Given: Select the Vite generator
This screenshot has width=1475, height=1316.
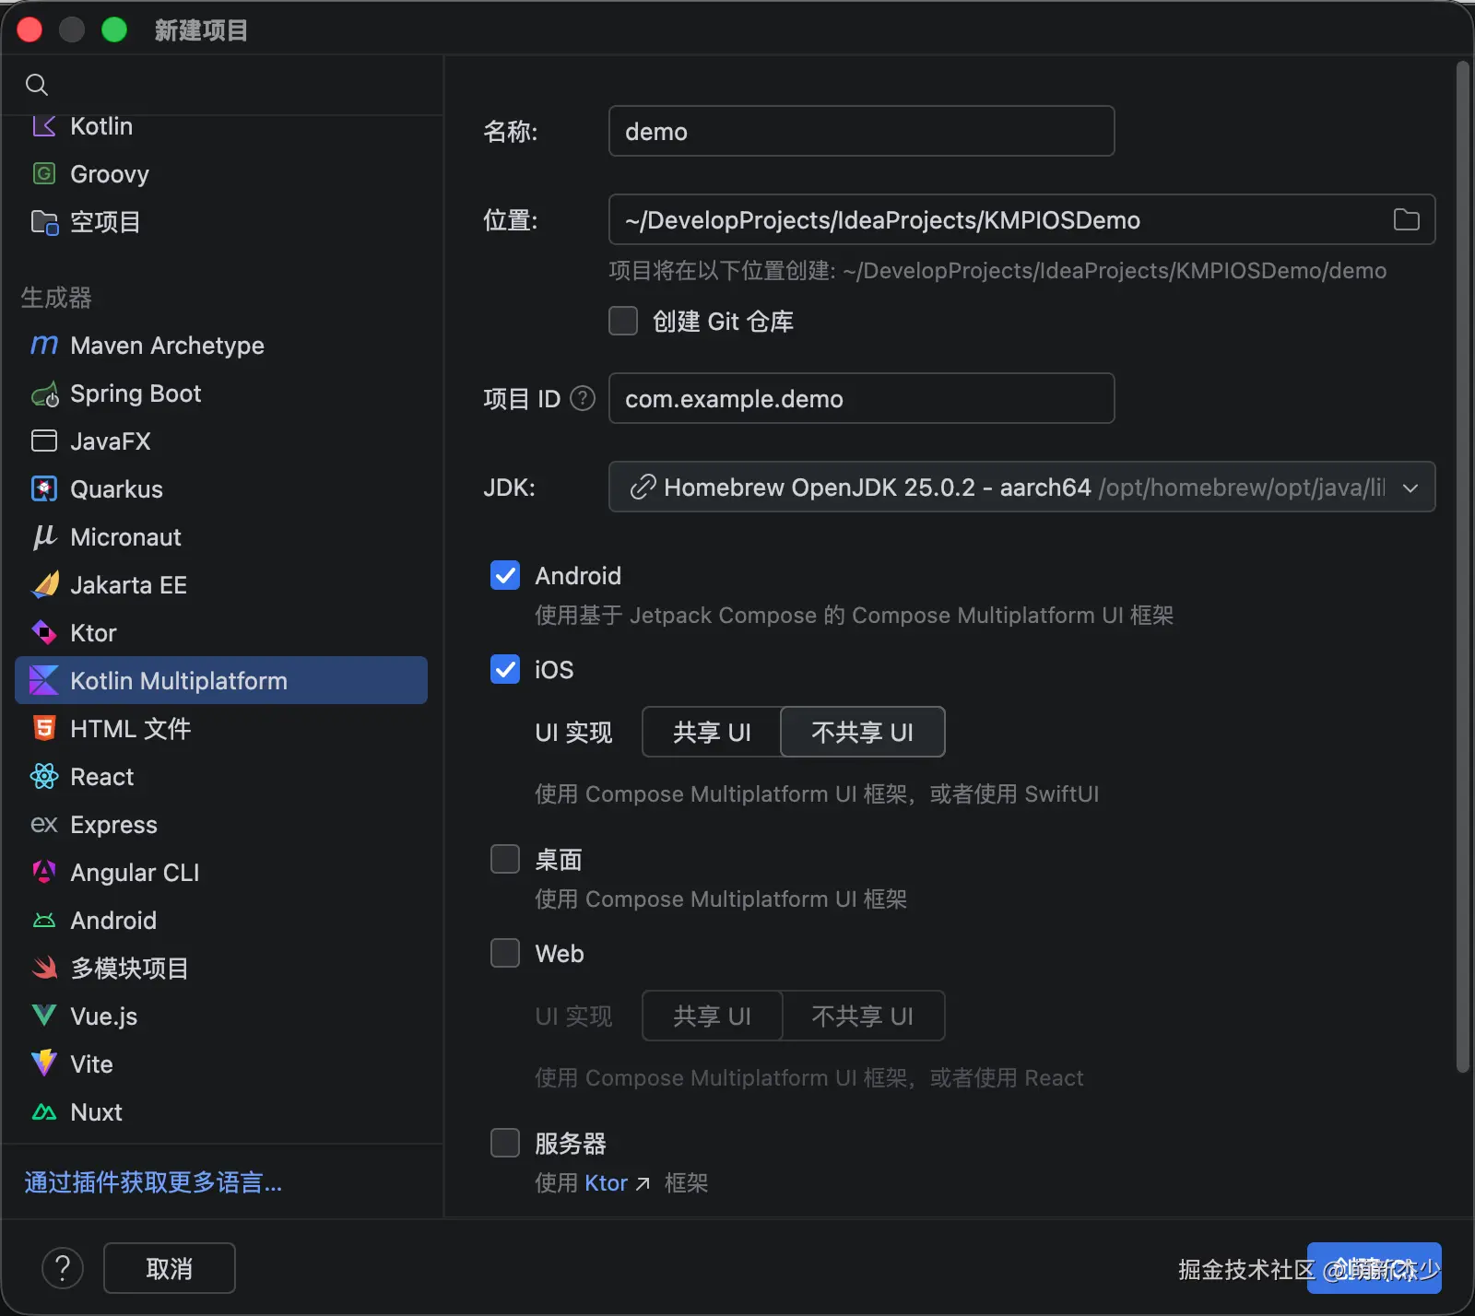Looking at the screenshot, I should click(x=221, y=1064).
